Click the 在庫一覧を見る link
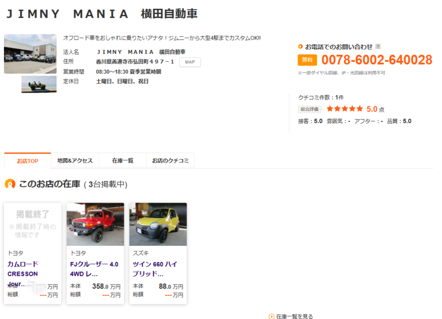The image size is (442, 319). tap(295, 316)
